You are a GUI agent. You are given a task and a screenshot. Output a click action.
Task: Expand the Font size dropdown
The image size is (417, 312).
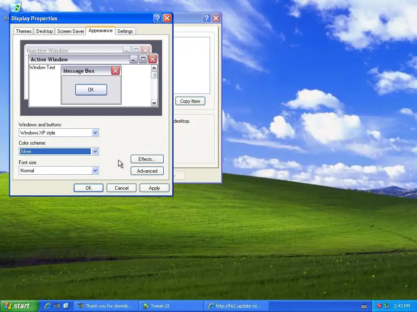tap(95, 171)
